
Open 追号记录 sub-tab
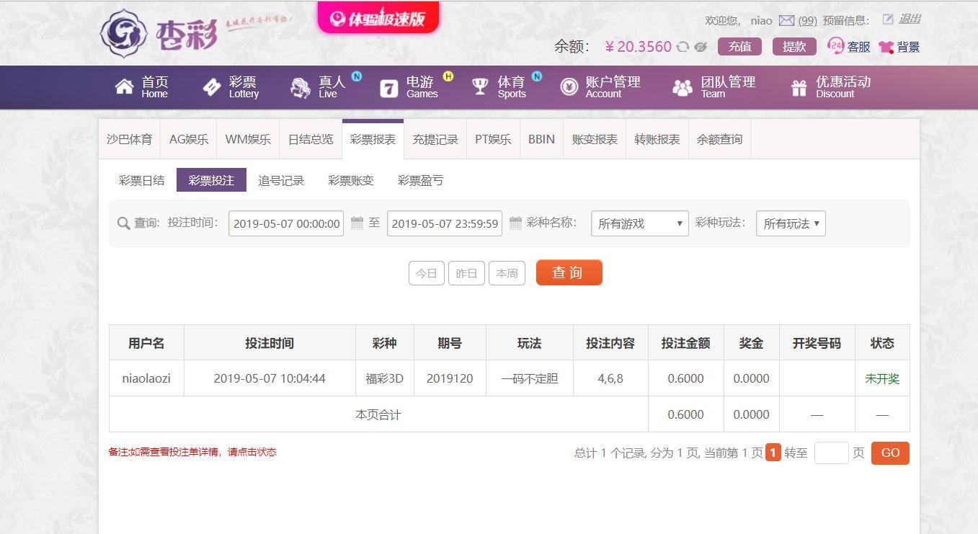point(281,180)
